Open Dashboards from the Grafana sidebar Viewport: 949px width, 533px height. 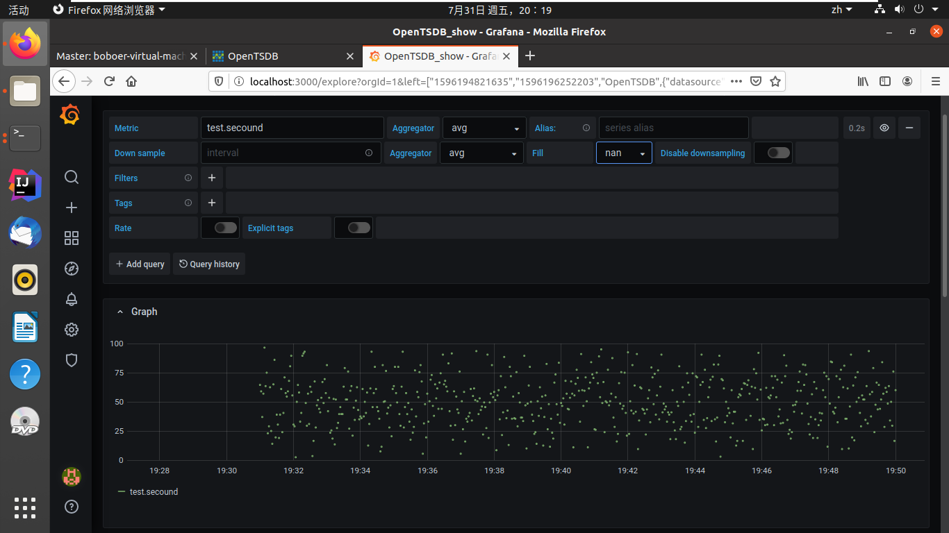point(71,238)
